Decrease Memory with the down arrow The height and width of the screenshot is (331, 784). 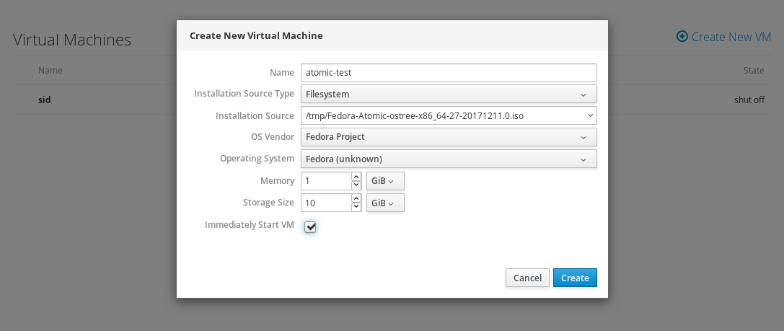pos(356,185)
